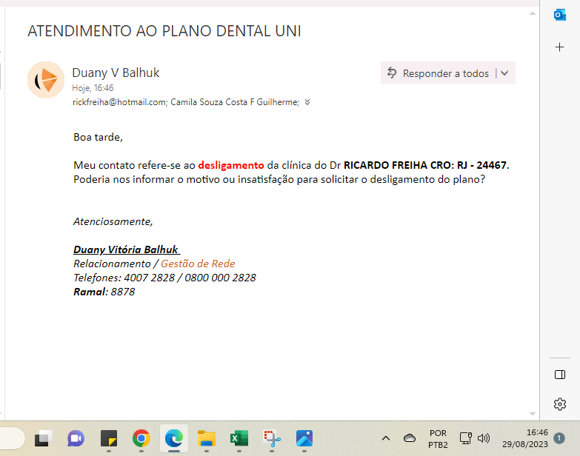Image resolution: width=580 pixels, height=456 pixels.
Task: Click recipient rickfreiha@hotmail.com
Action: [119, 103]
